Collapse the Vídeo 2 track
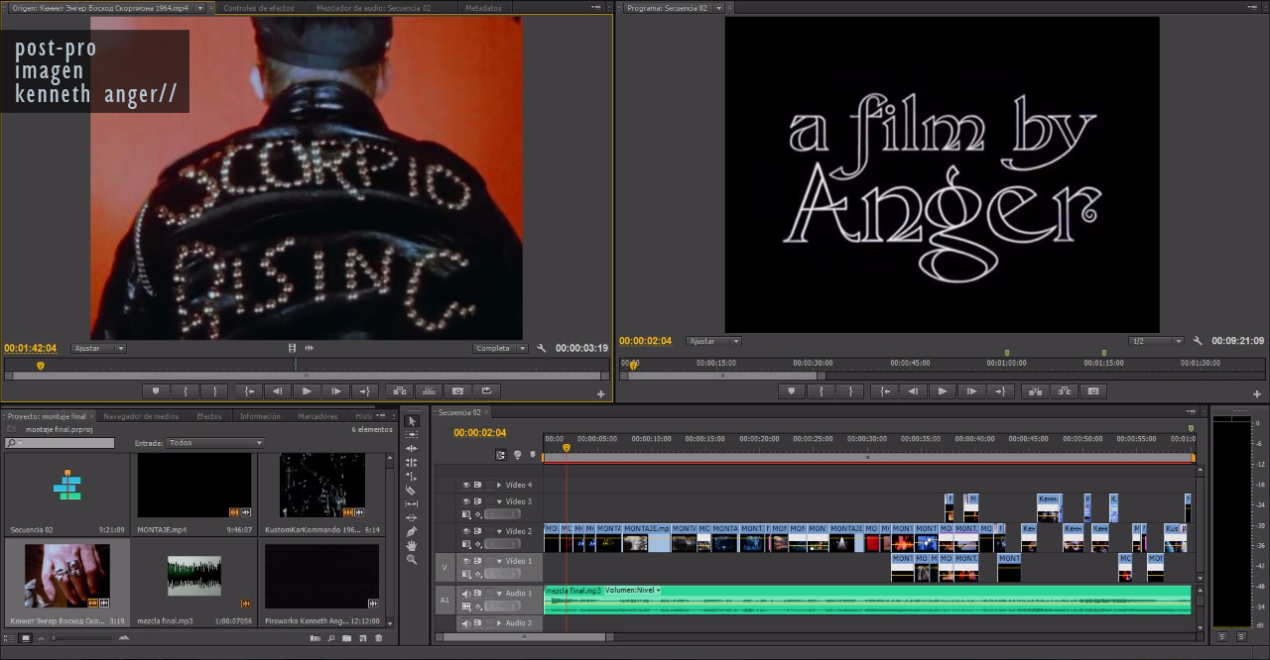The width and height of the screenshot is (1270, 660). (x=499, y=531)
